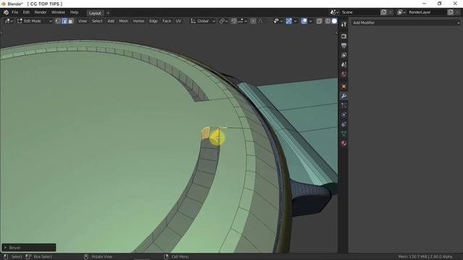Open the Face menu

pos(166,21)
